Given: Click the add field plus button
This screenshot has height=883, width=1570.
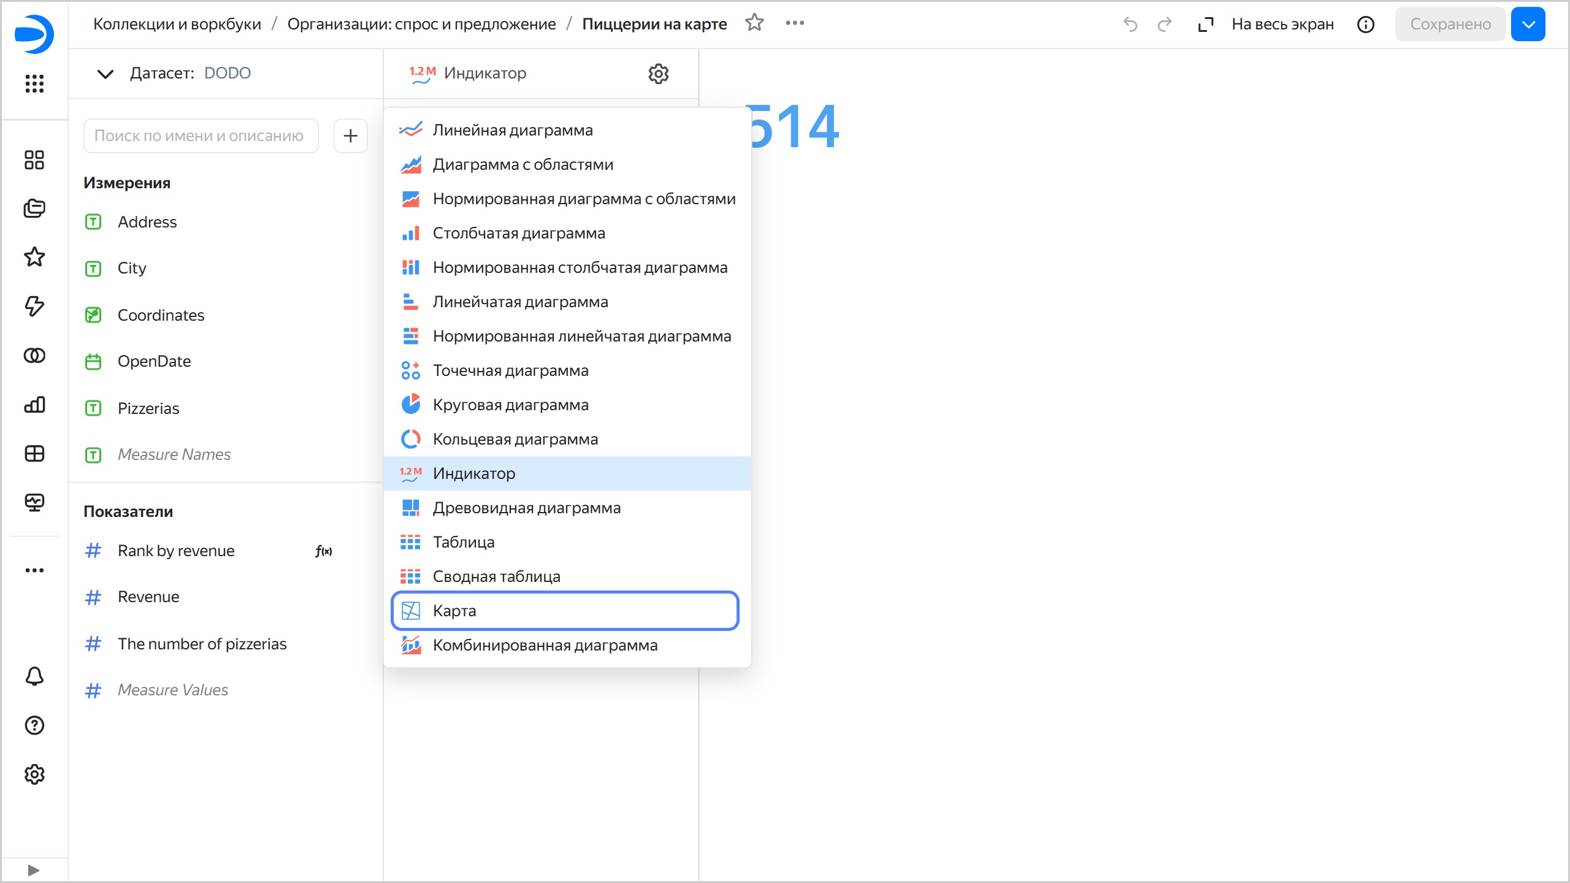Looking at the screenshot, I should pyautogui.click(x=350, y=136).
